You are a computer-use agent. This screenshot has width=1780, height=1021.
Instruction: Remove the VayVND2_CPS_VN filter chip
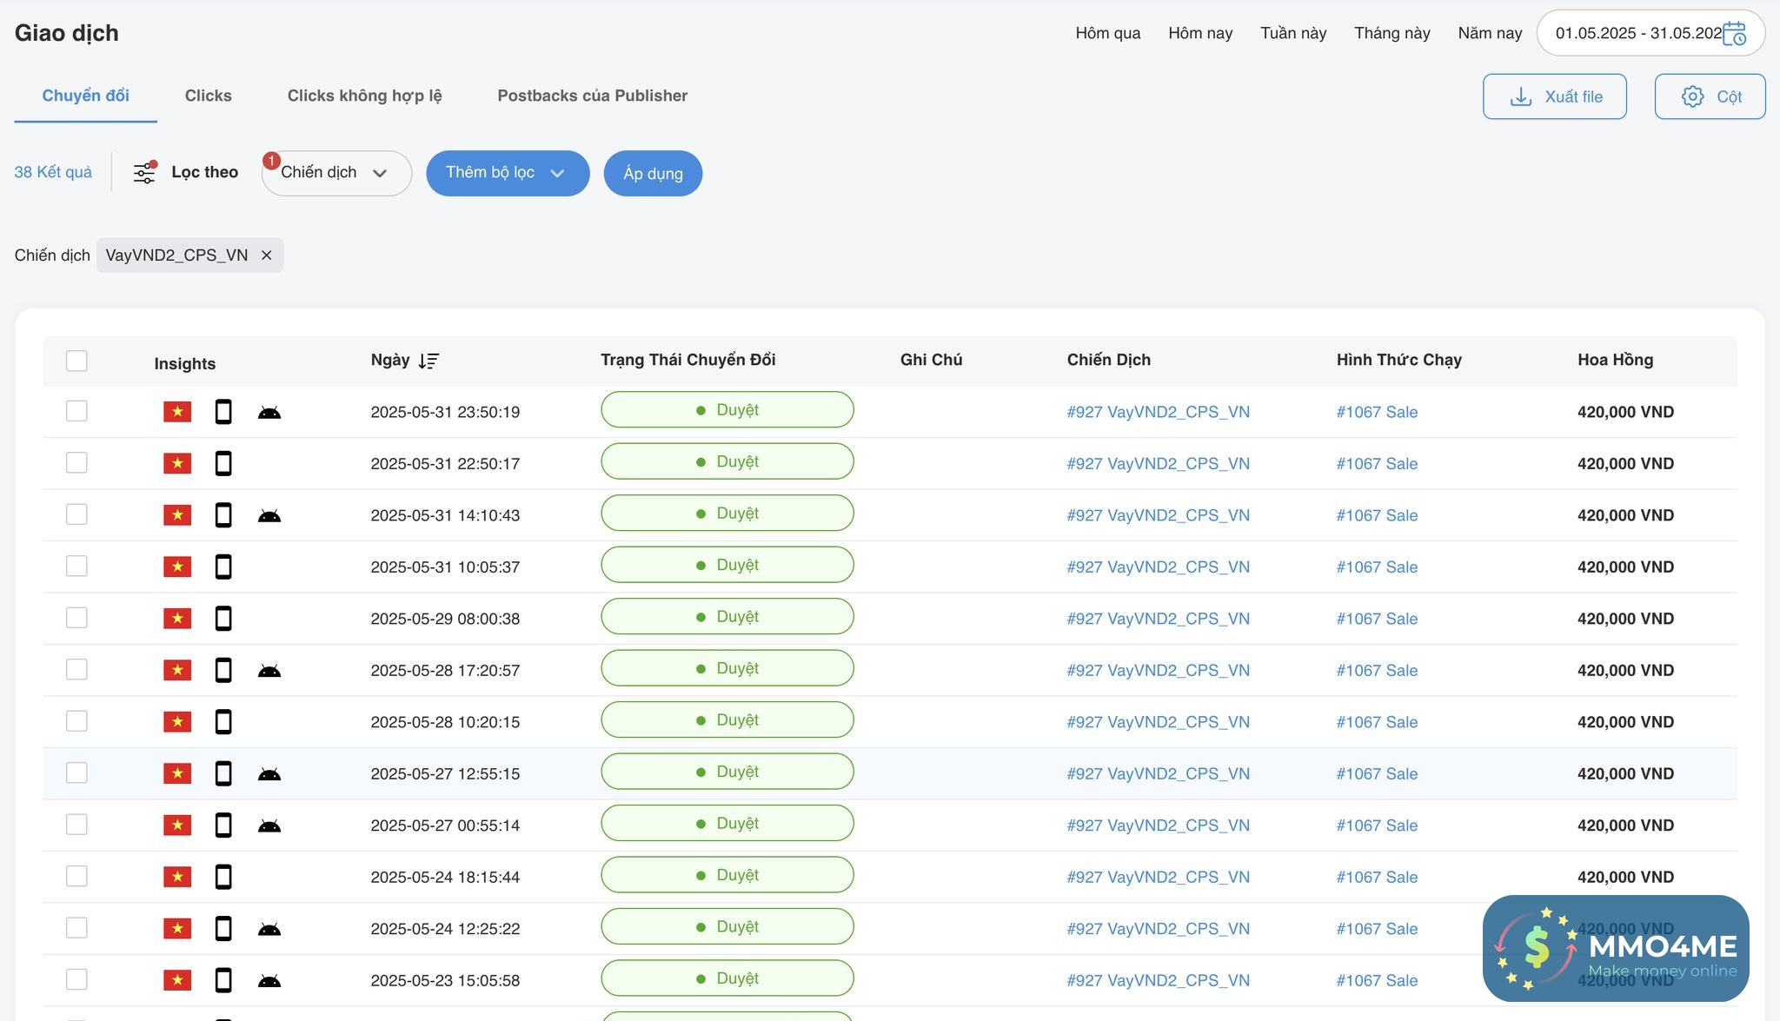267,255
